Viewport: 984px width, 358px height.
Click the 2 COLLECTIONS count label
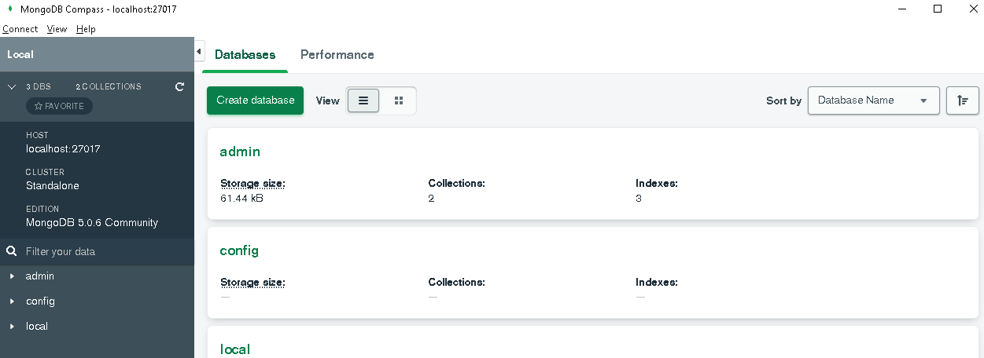[109, 87]
